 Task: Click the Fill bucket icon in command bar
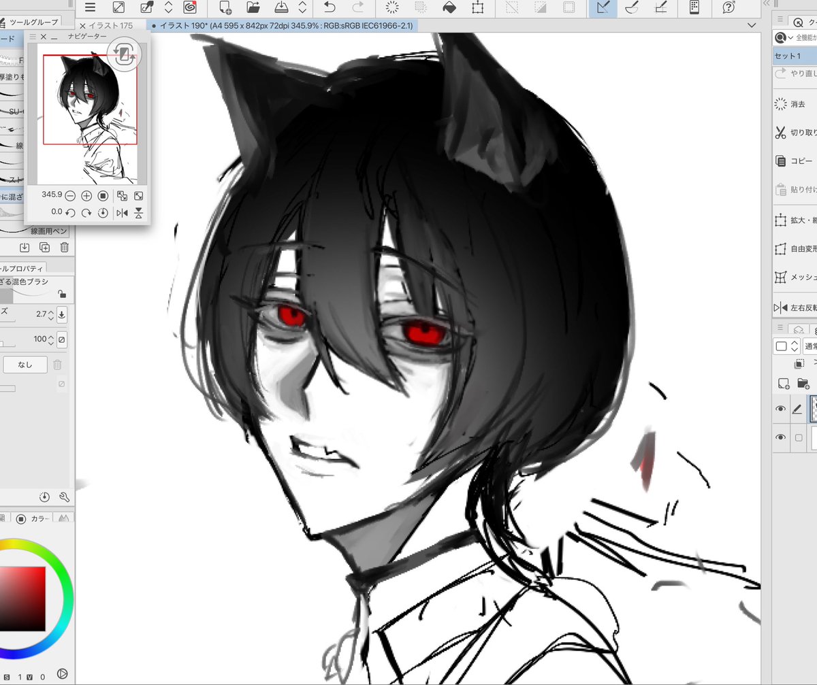tap(449, 7)
